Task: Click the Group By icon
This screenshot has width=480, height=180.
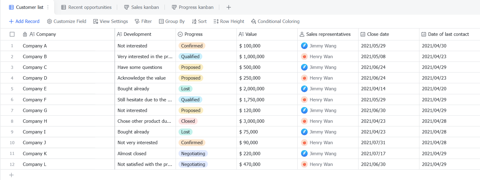Action: click(x=161, y=21)
